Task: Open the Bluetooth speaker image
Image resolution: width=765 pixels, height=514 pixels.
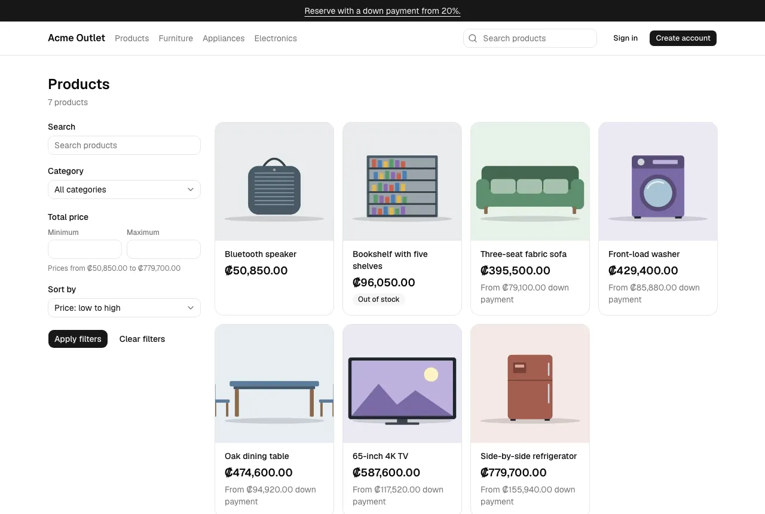Action: pos(274,182)
